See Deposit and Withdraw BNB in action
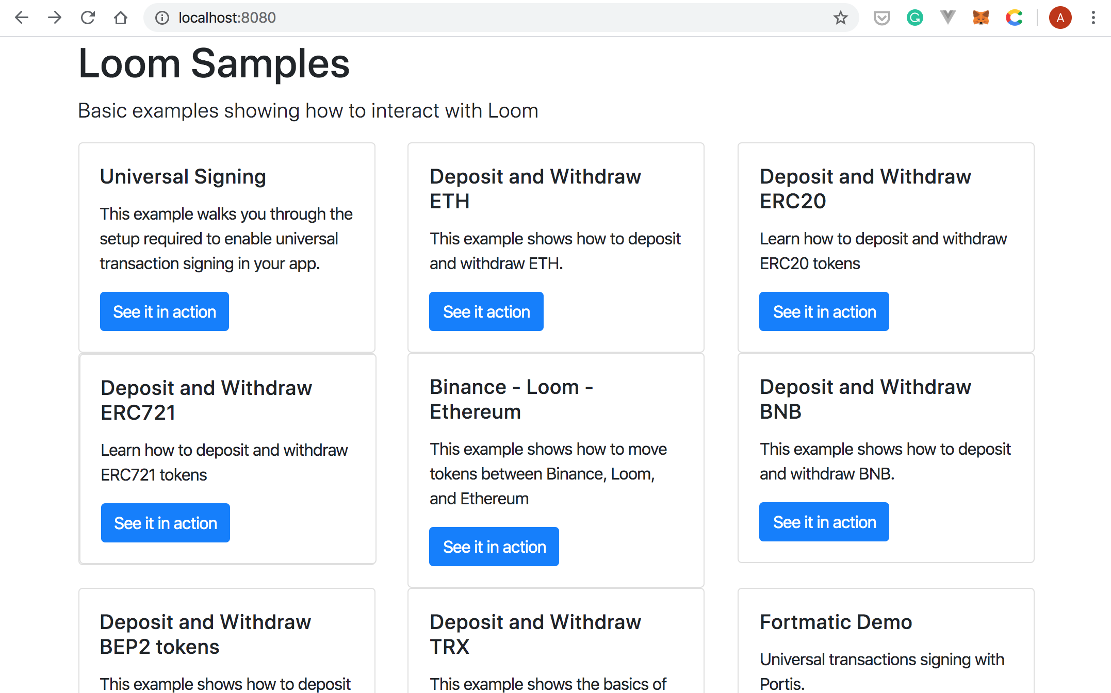This screenshot has width=1111, height=693. point(824,522)
